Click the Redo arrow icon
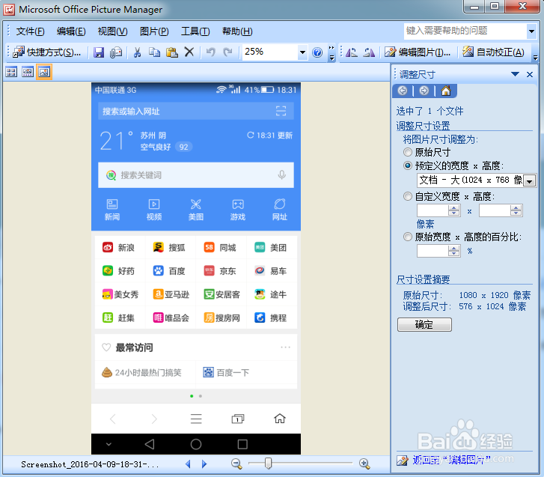The height and width of the screenshot is (477, 544). point(227,52)
